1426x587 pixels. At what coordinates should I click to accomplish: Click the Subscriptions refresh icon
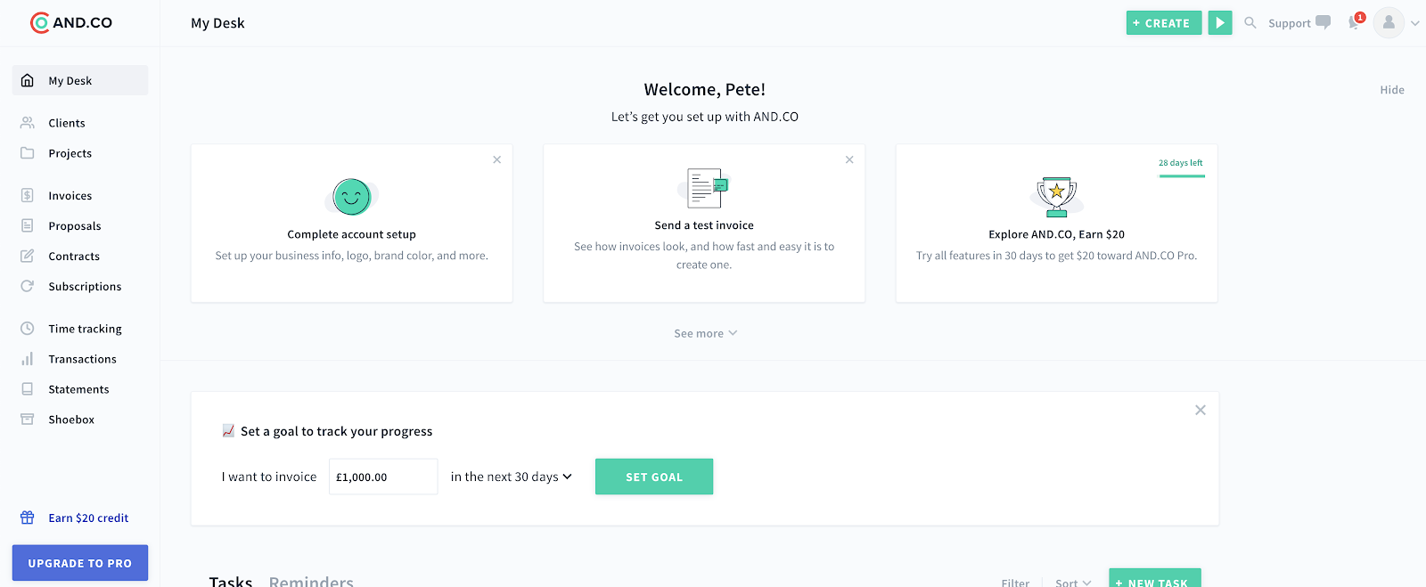click(x=28, y=286)
